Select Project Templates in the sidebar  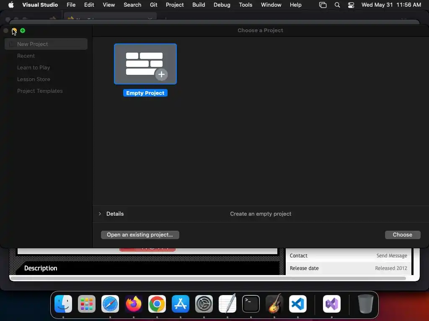40,91
